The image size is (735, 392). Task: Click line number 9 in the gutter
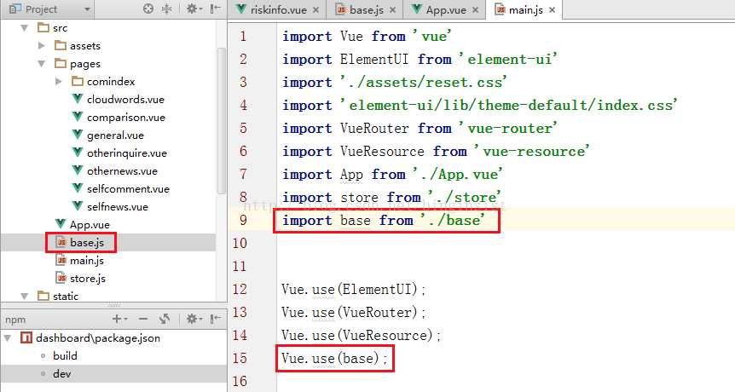tap(243, 220)
